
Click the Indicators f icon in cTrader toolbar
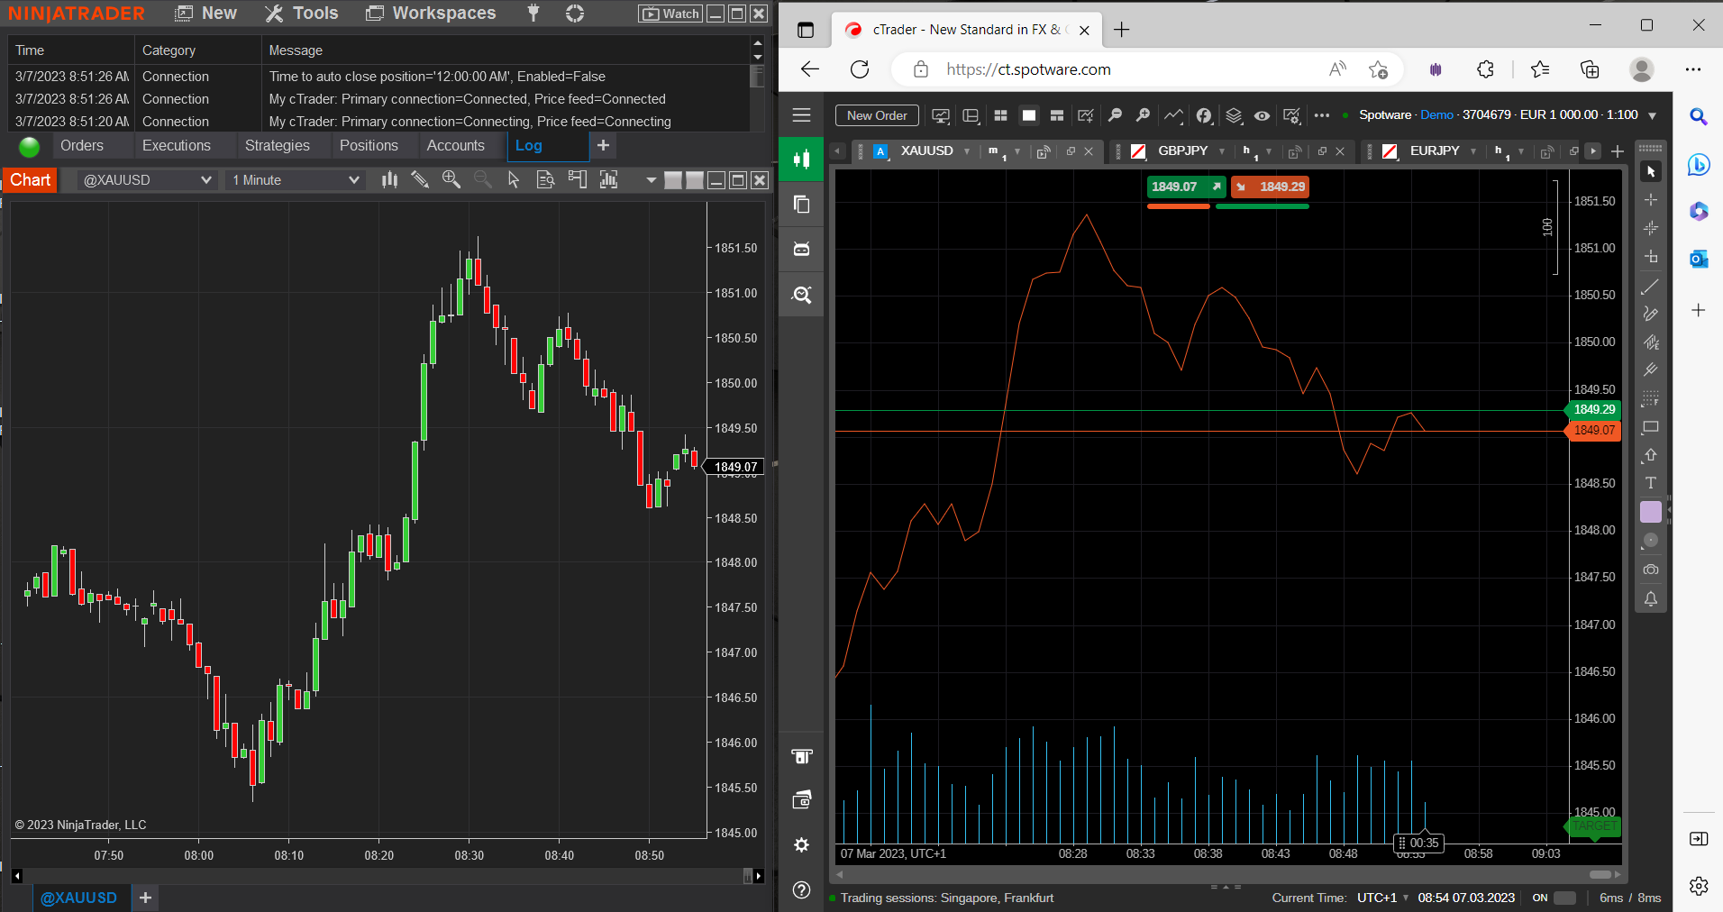(1204, 115)
